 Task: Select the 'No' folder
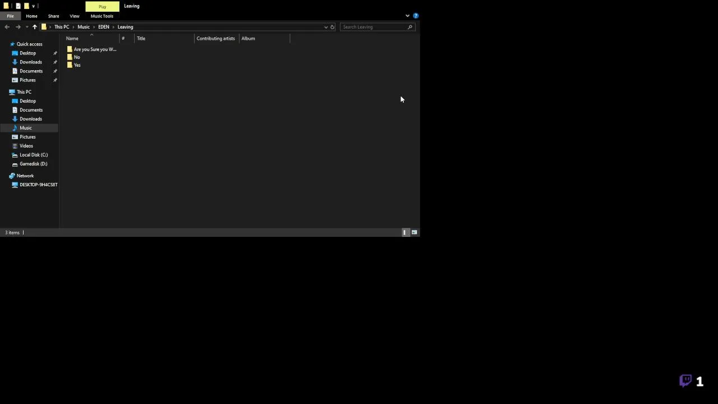[x=73, y=57]
